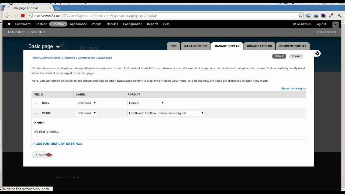Go back with the browser back arrow
Image resolution: width=345 pixels, height=194 pixels.
pyautogui.click(x=7, y=16)
